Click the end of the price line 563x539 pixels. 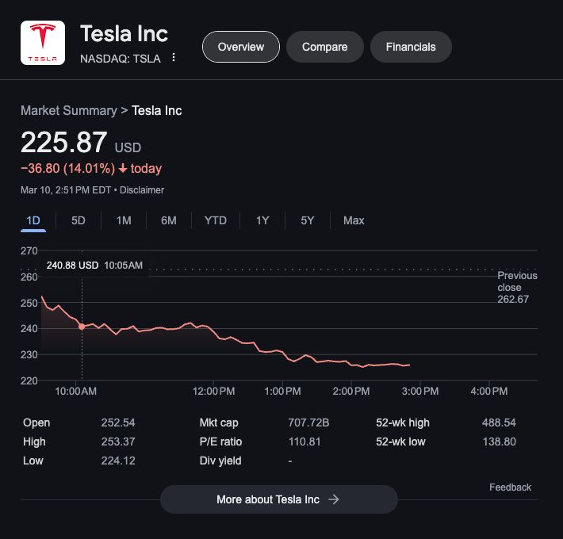[x=409, y=365]
